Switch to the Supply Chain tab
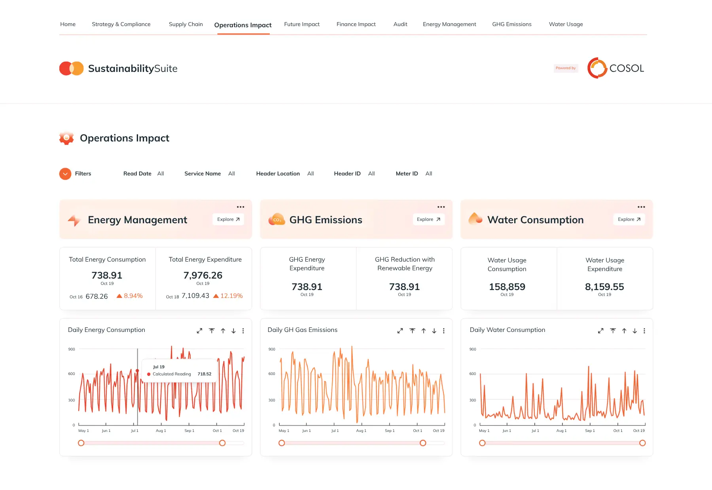The image size is (712, 490). tap(186, 24)
